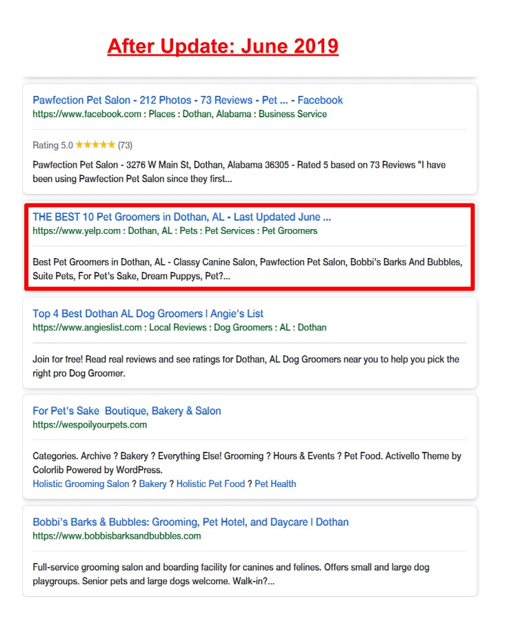Click the After Update: June 2019 heading
Viewport: 505px width, 625px height.
(223, 46)
